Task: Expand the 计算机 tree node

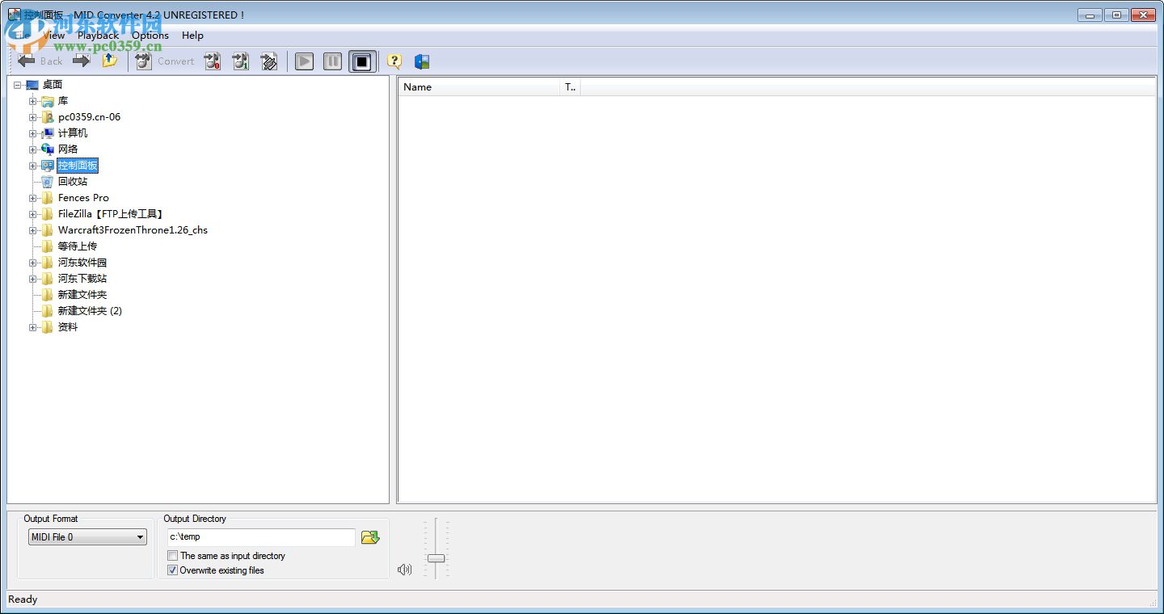Action: pos(33,133)
